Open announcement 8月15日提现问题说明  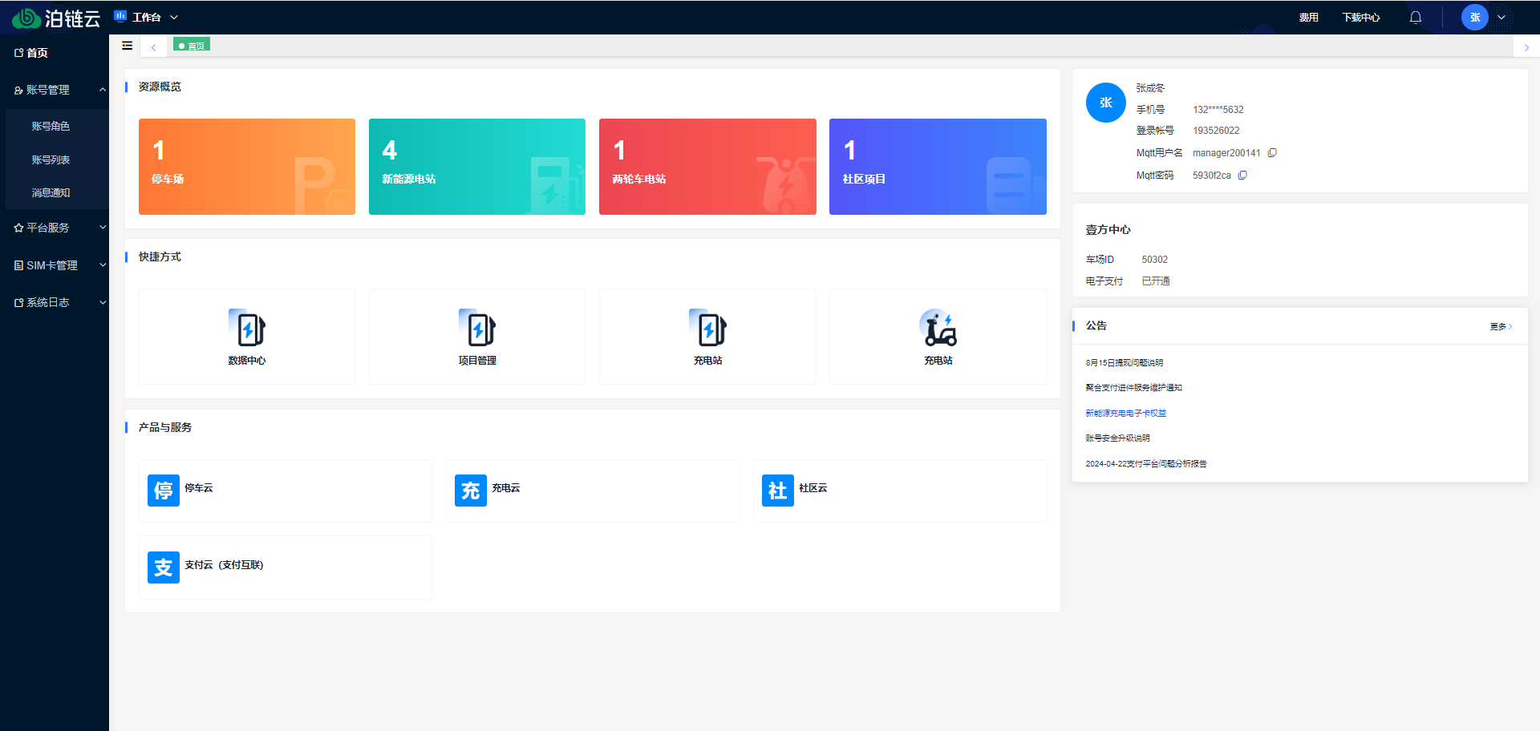1124,363
